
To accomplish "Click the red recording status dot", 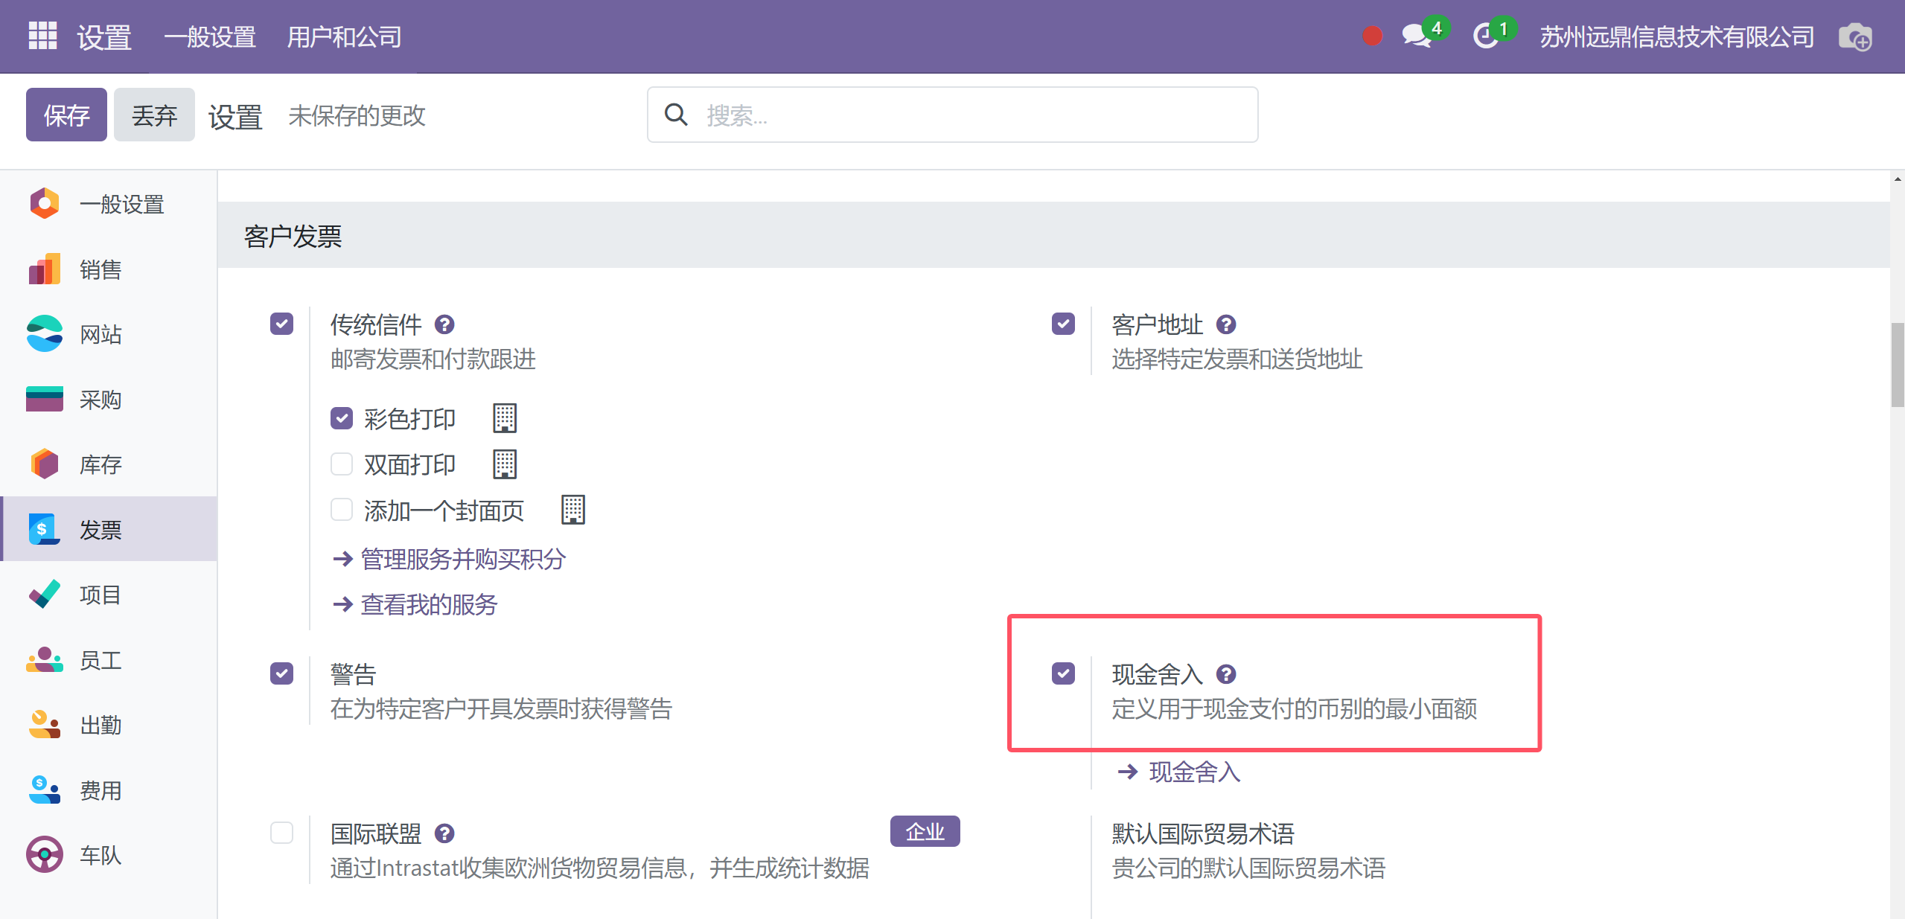I will coord(1372,36).
